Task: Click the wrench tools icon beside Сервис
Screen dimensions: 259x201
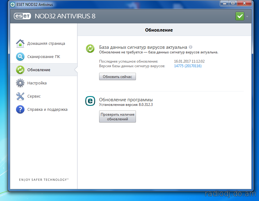Action: [20, 96]
